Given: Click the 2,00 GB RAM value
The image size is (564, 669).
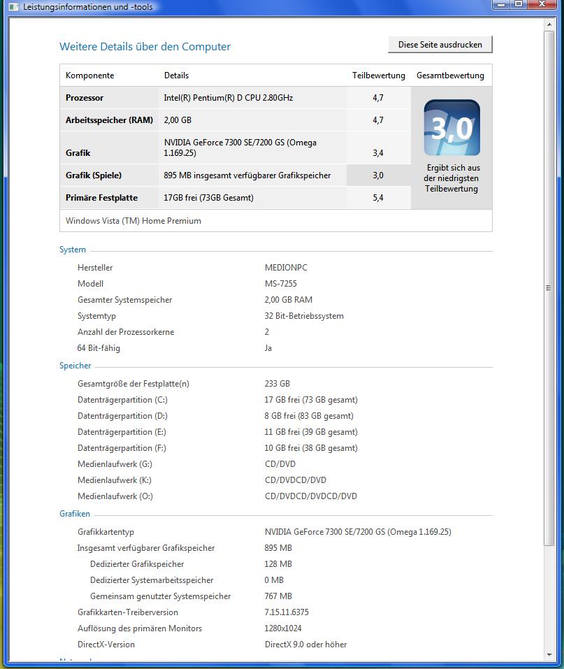Looking at the screenshot, I should [289, 300].
